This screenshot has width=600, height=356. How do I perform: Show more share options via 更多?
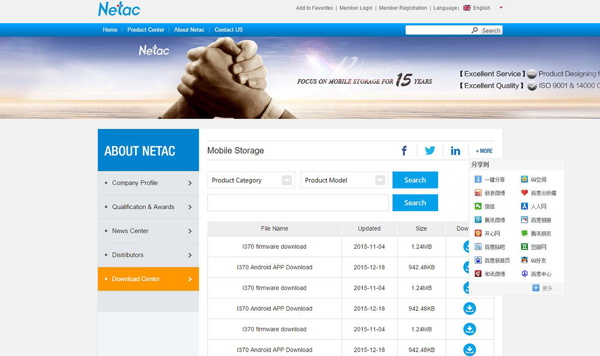tap(546, 288)
